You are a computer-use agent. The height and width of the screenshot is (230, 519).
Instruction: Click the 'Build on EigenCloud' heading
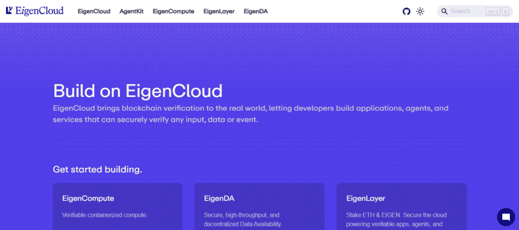(138, 91)
